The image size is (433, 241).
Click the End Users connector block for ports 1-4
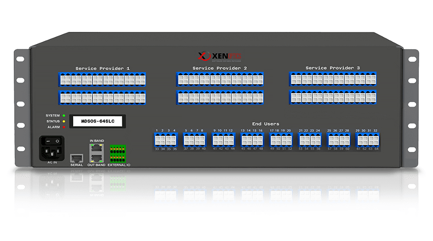click(x=166, y=140)
